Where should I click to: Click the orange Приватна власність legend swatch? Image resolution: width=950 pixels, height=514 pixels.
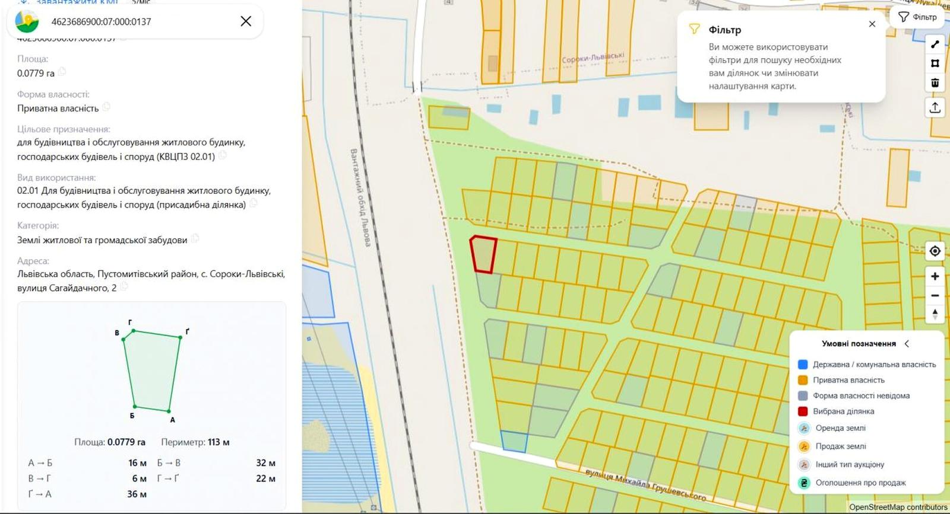tap(803, 380)
